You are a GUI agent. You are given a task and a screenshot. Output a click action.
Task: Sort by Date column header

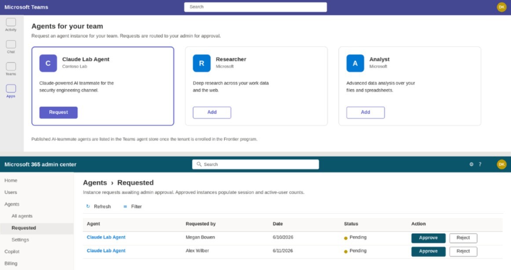(x=277, y=224)
